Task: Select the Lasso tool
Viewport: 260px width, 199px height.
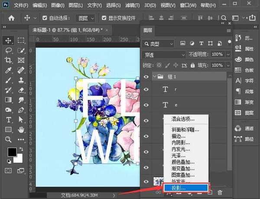Action: (x=8, y=50)
